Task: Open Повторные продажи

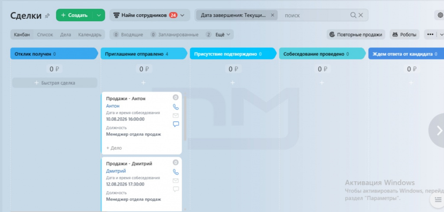Action: coord(356,35)
